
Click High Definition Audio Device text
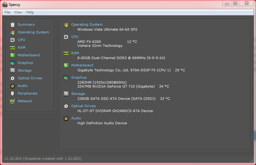point(102,123)
